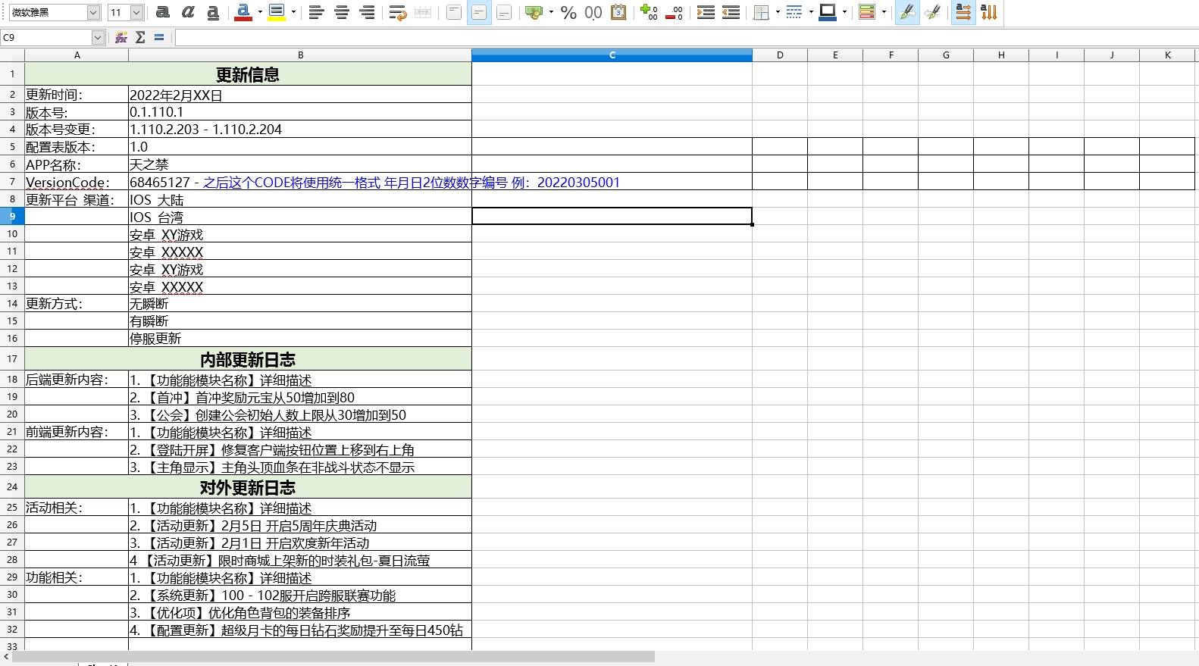Click the cell borders icon
The height and width of the screenshot is (666, 1199).
(761, 12)
